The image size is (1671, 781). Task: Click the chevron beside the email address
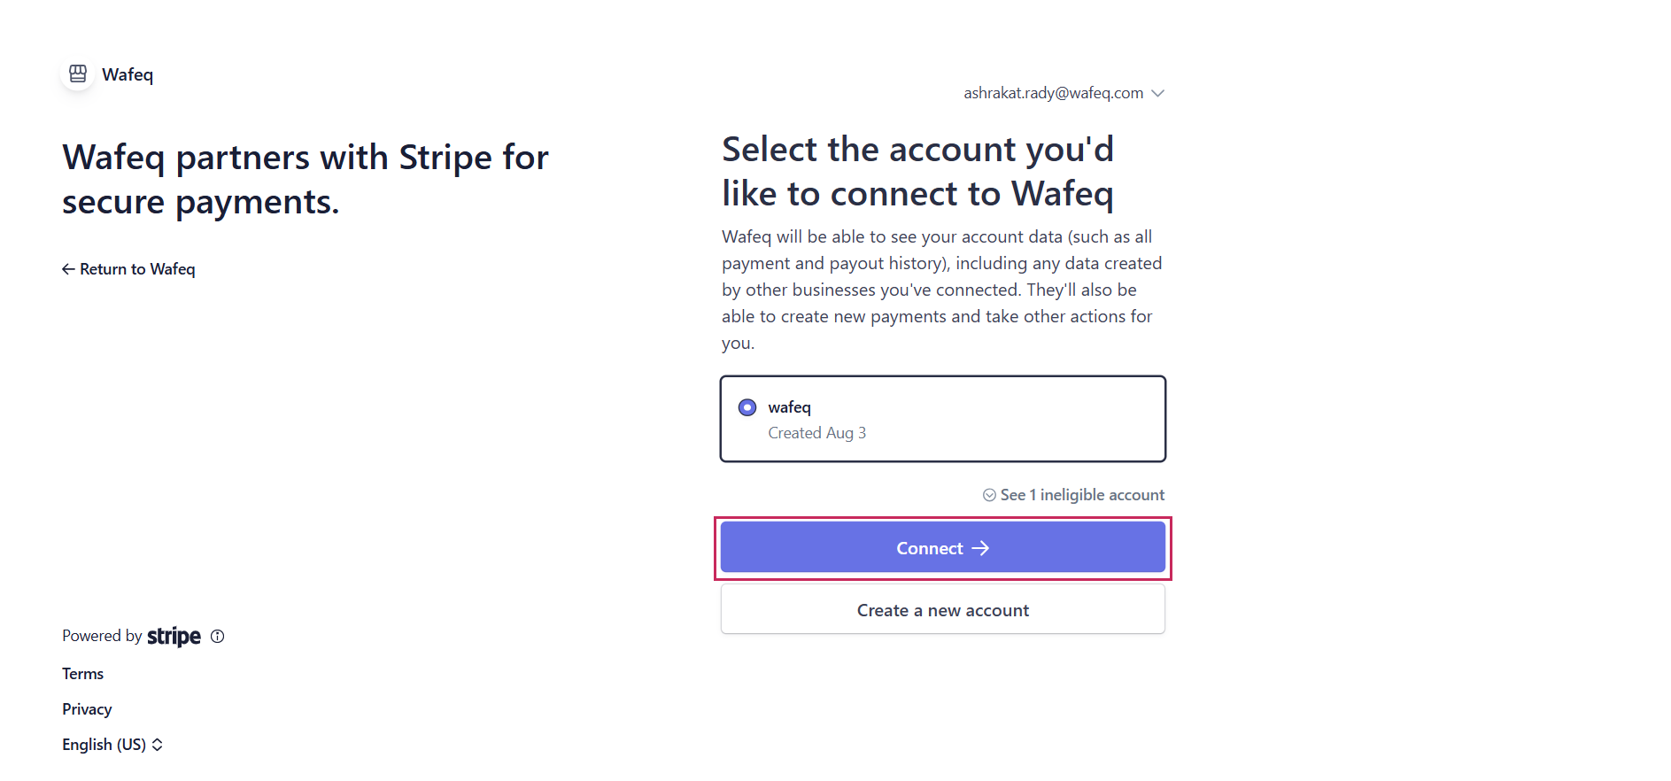1157,93
